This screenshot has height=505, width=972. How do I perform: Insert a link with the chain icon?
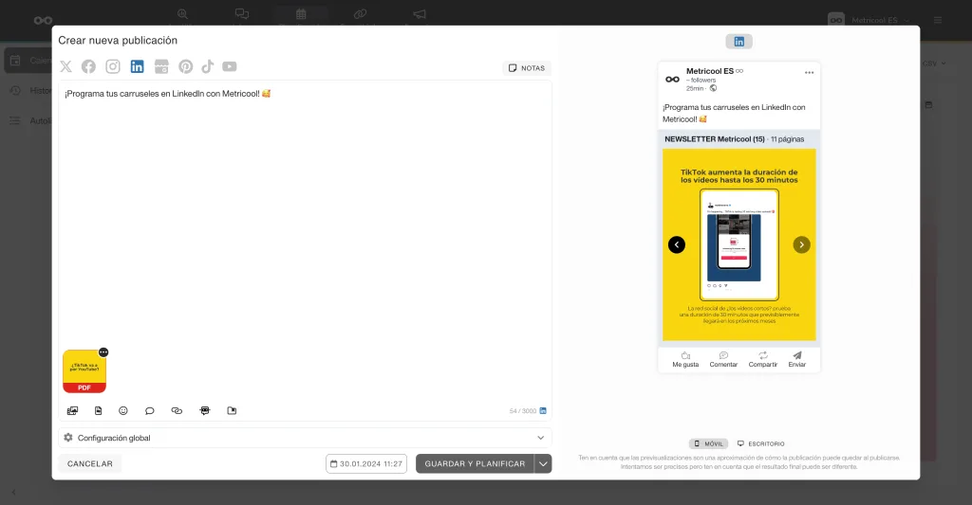pyautogui.click(x=177, y=411)
